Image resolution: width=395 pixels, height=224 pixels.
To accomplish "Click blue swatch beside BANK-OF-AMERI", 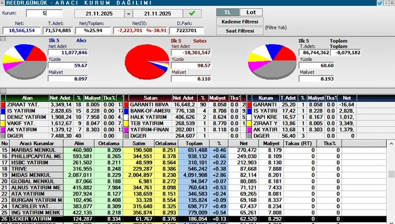I will [x=126, y=111].
